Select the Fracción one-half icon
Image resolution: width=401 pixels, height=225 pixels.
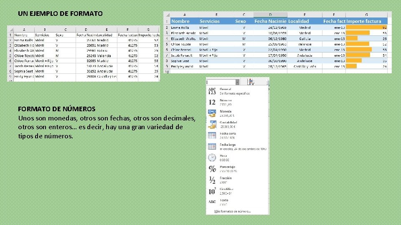pos(212,180)
